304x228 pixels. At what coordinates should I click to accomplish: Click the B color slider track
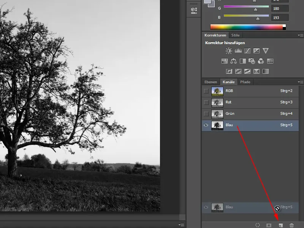[246, 16]
